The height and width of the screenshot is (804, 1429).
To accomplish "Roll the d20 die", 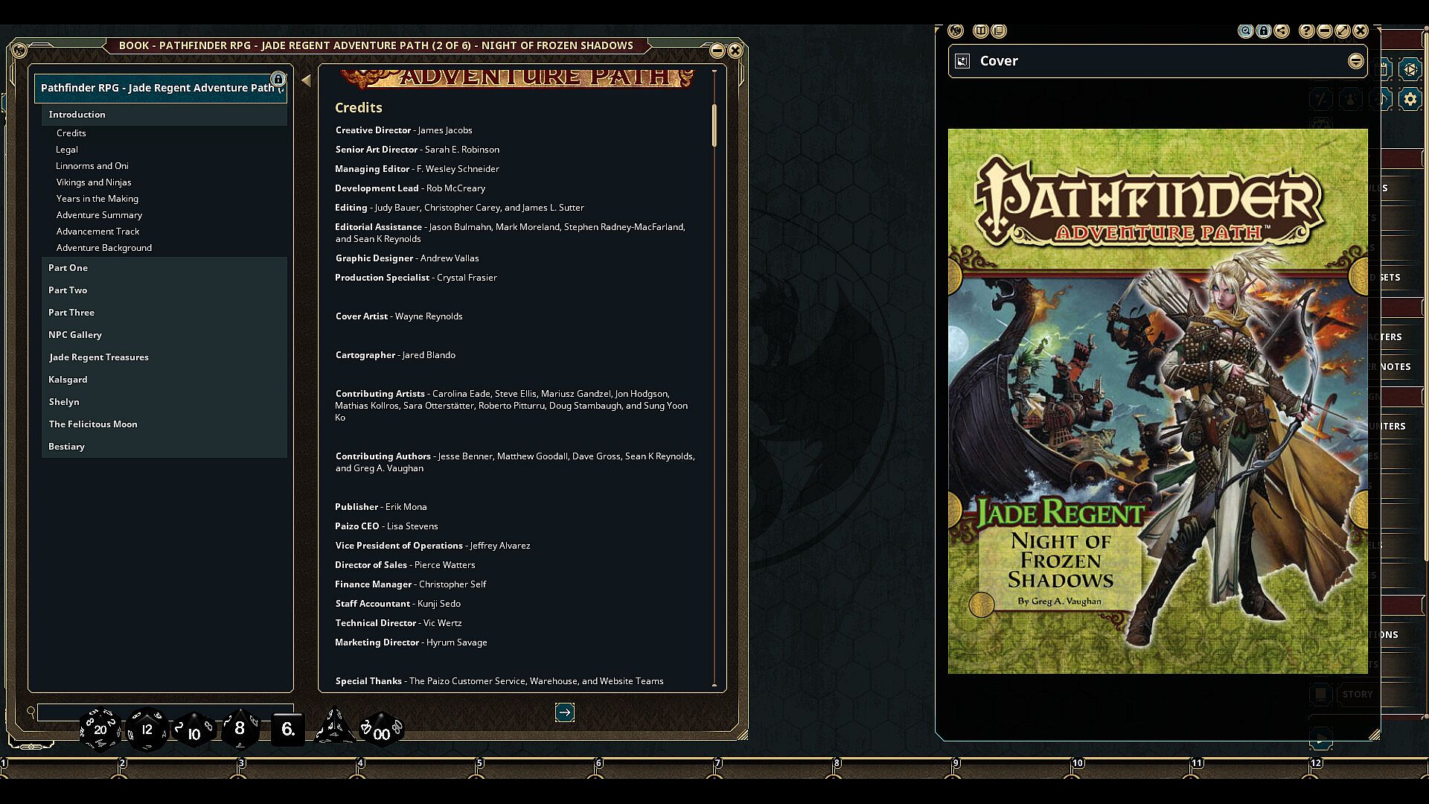I will (x=100, y=730).
